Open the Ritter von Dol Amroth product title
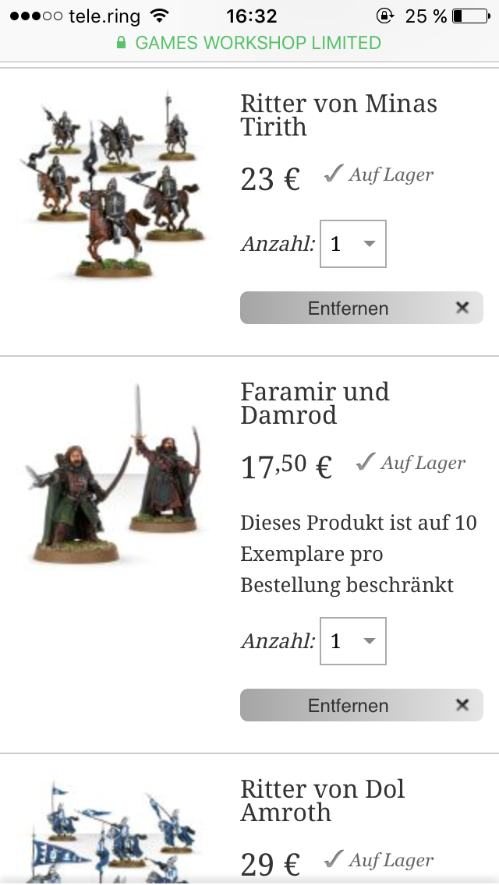Image resolution: width=499 pixels, height=885 pixels. click(323, 801)
